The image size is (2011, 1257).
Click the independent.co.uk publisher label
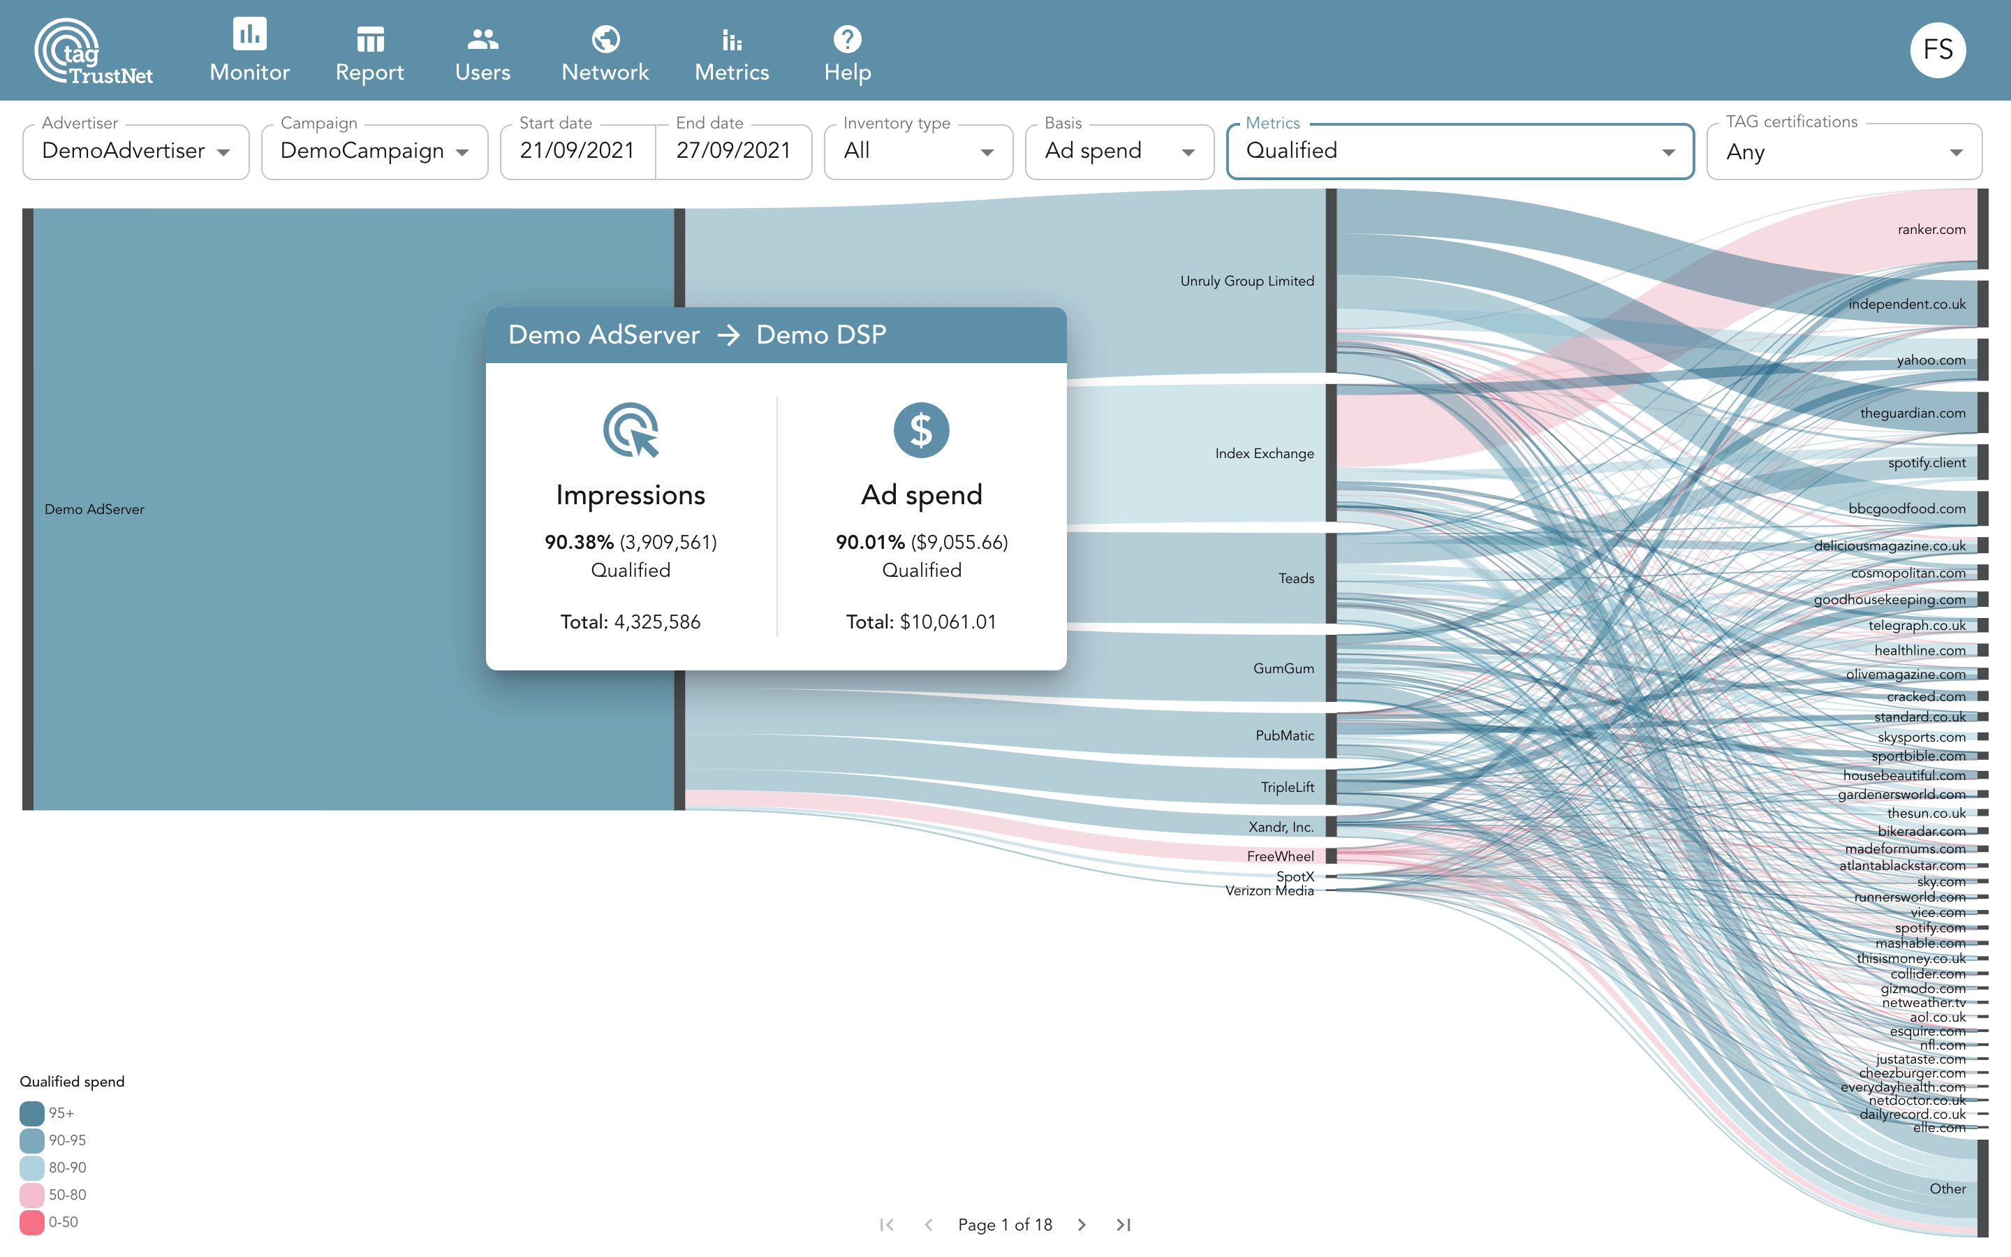[1907, 304]
